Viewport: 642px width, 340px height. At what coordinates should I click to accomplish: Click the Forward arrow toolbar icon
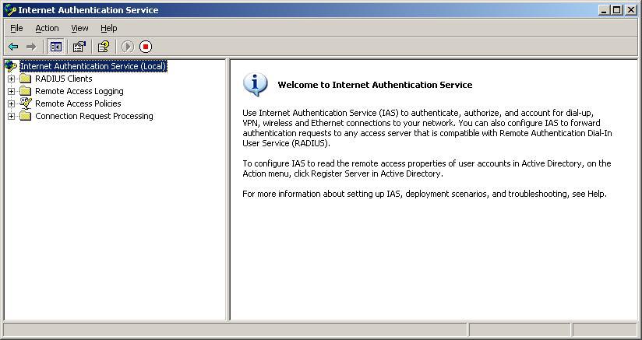click(x=31, y=47)
